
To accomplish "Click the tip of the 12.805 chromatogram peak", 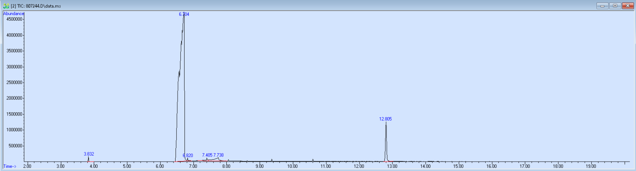I will tap(386, 123).
